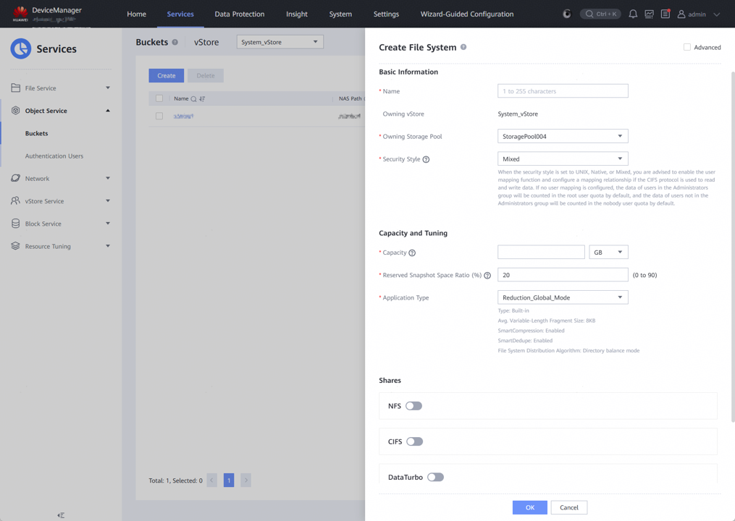
Task: Open the Insight menu tab
Action: point(296,14)
